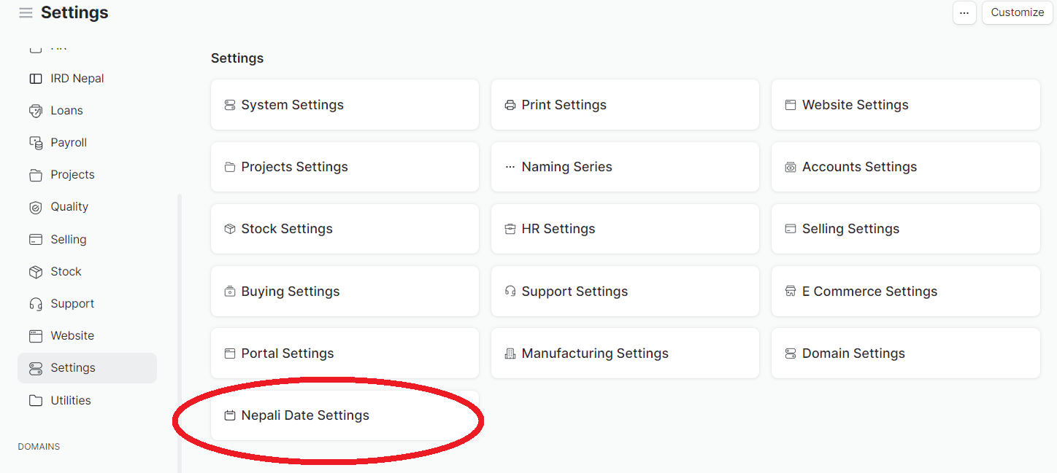
Task: Click the Manufacturing Settings factory icon
Action: 510,353
